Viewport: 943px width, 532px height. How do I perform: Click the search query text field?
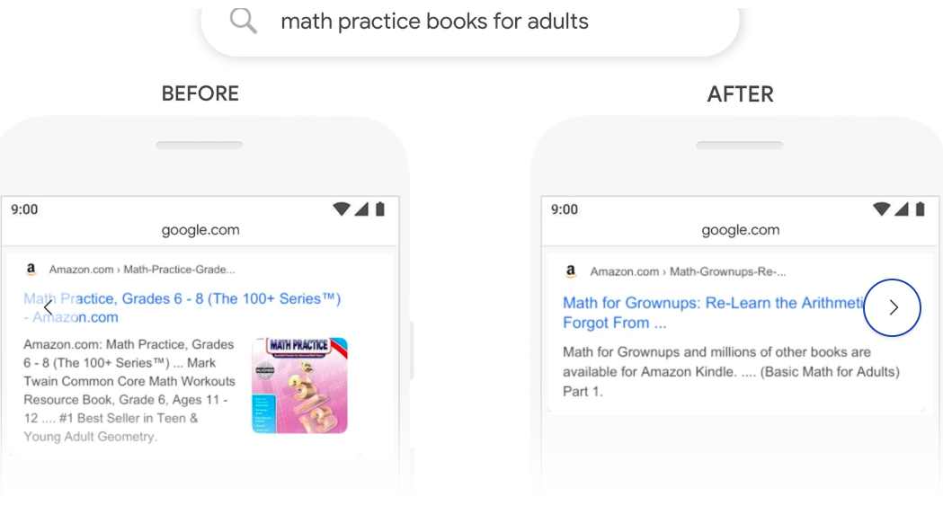pos(469,24)
